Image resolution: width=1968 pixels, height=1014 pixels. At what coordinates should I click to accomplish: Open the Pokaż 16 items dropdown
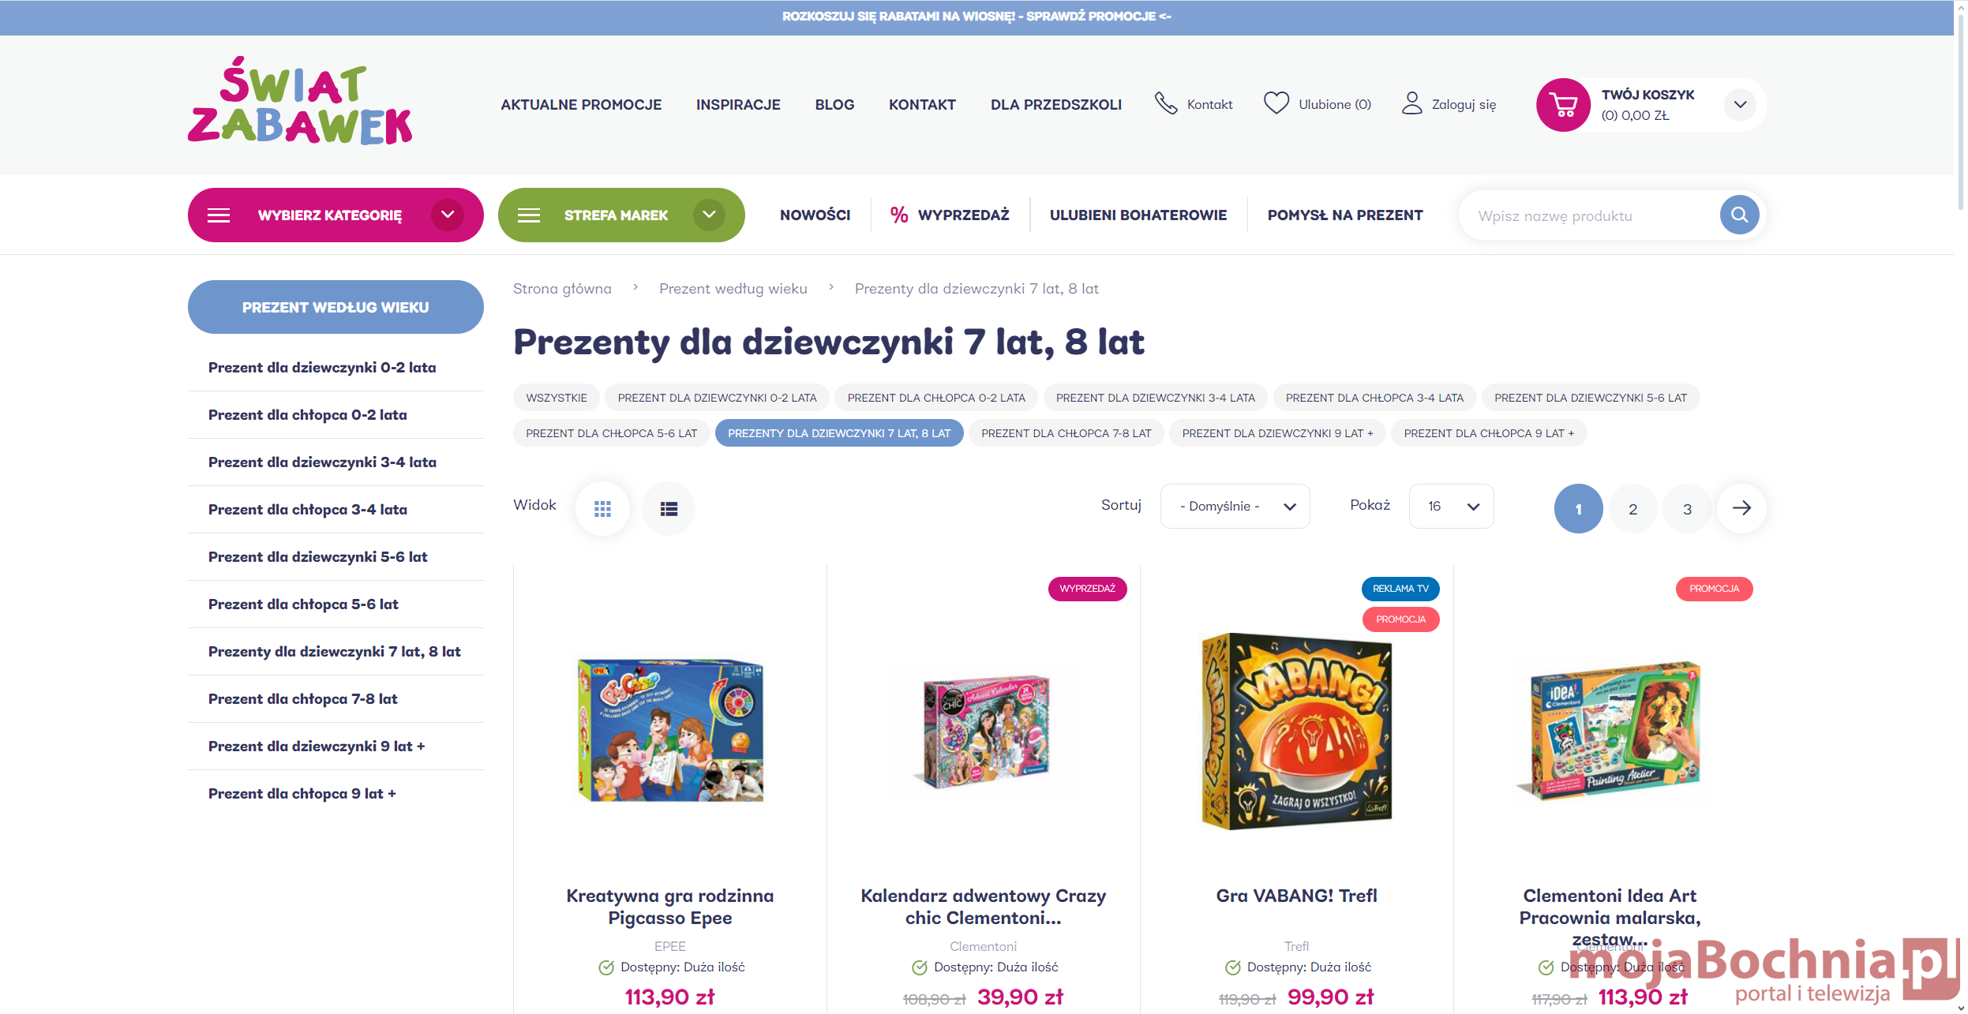pyautogui.click(x=1451, y=506)
